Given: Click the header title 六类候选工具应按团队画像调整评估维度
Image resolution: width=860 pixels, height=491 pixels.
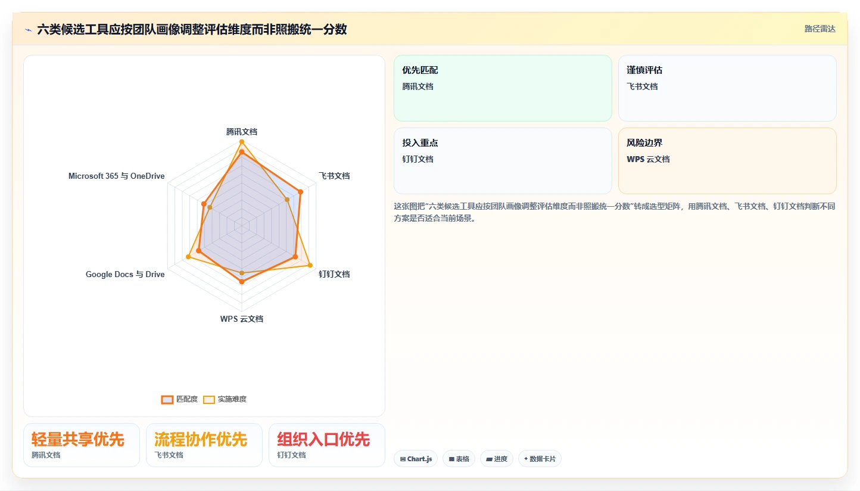Looking at the screenshot, I should [x=192, y=29].
